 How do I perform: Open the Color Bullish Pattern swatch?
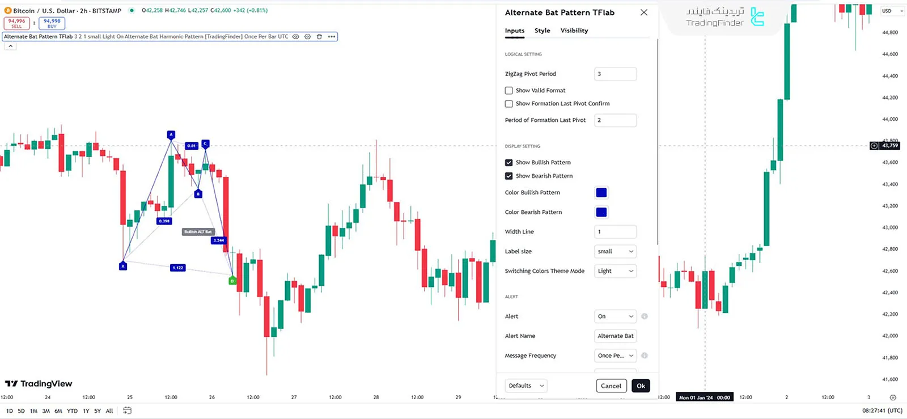point(601,193)
